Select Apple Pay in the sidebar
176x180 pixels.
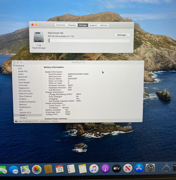[x=23, y=71]
